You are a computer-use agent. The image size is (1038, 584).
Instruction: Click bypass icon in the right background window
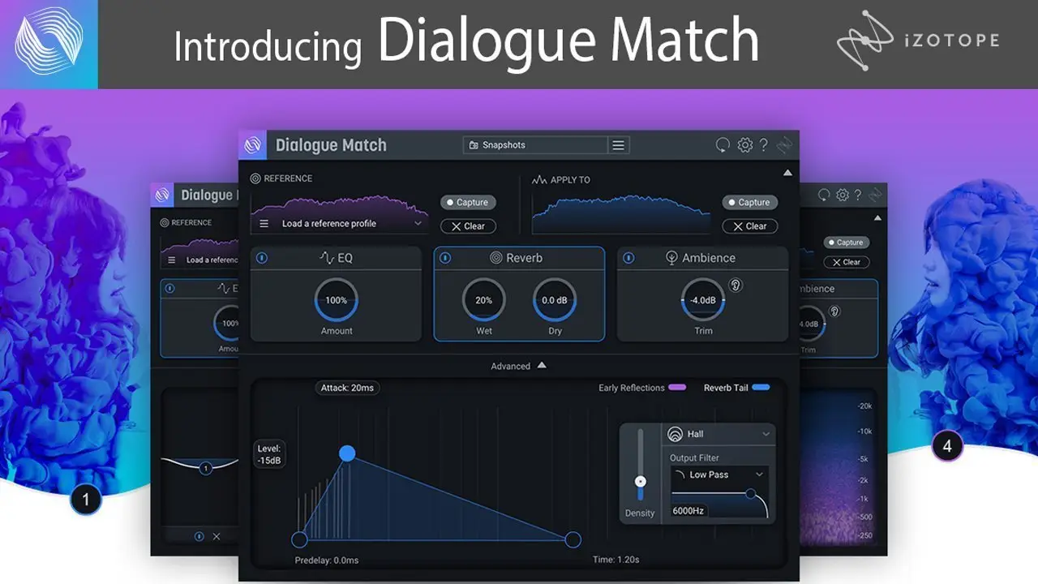[875, 195]
